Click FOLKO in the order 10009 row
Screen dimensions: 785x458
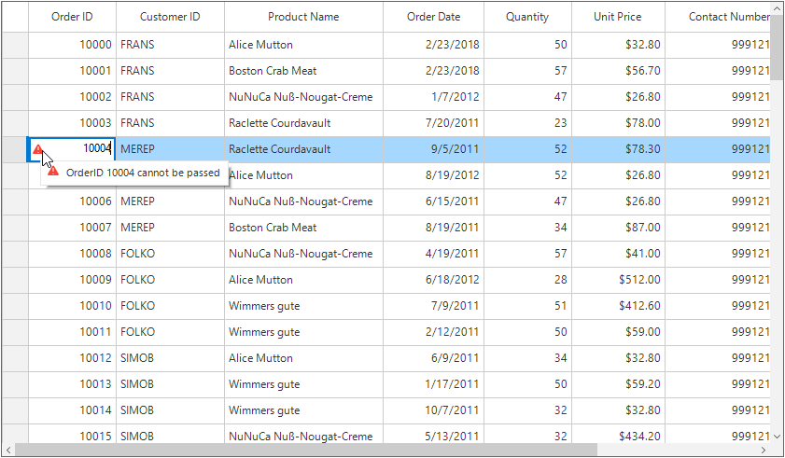[137, 280]
